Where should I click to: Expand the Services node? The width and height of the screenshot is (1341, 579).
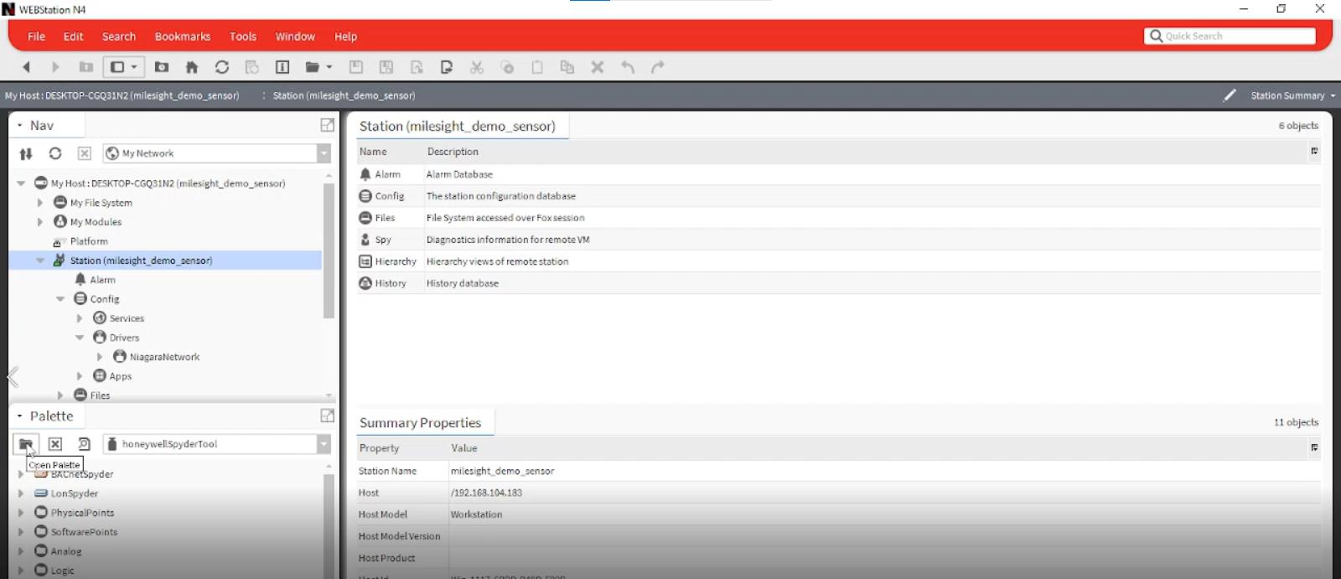point(80,318)
